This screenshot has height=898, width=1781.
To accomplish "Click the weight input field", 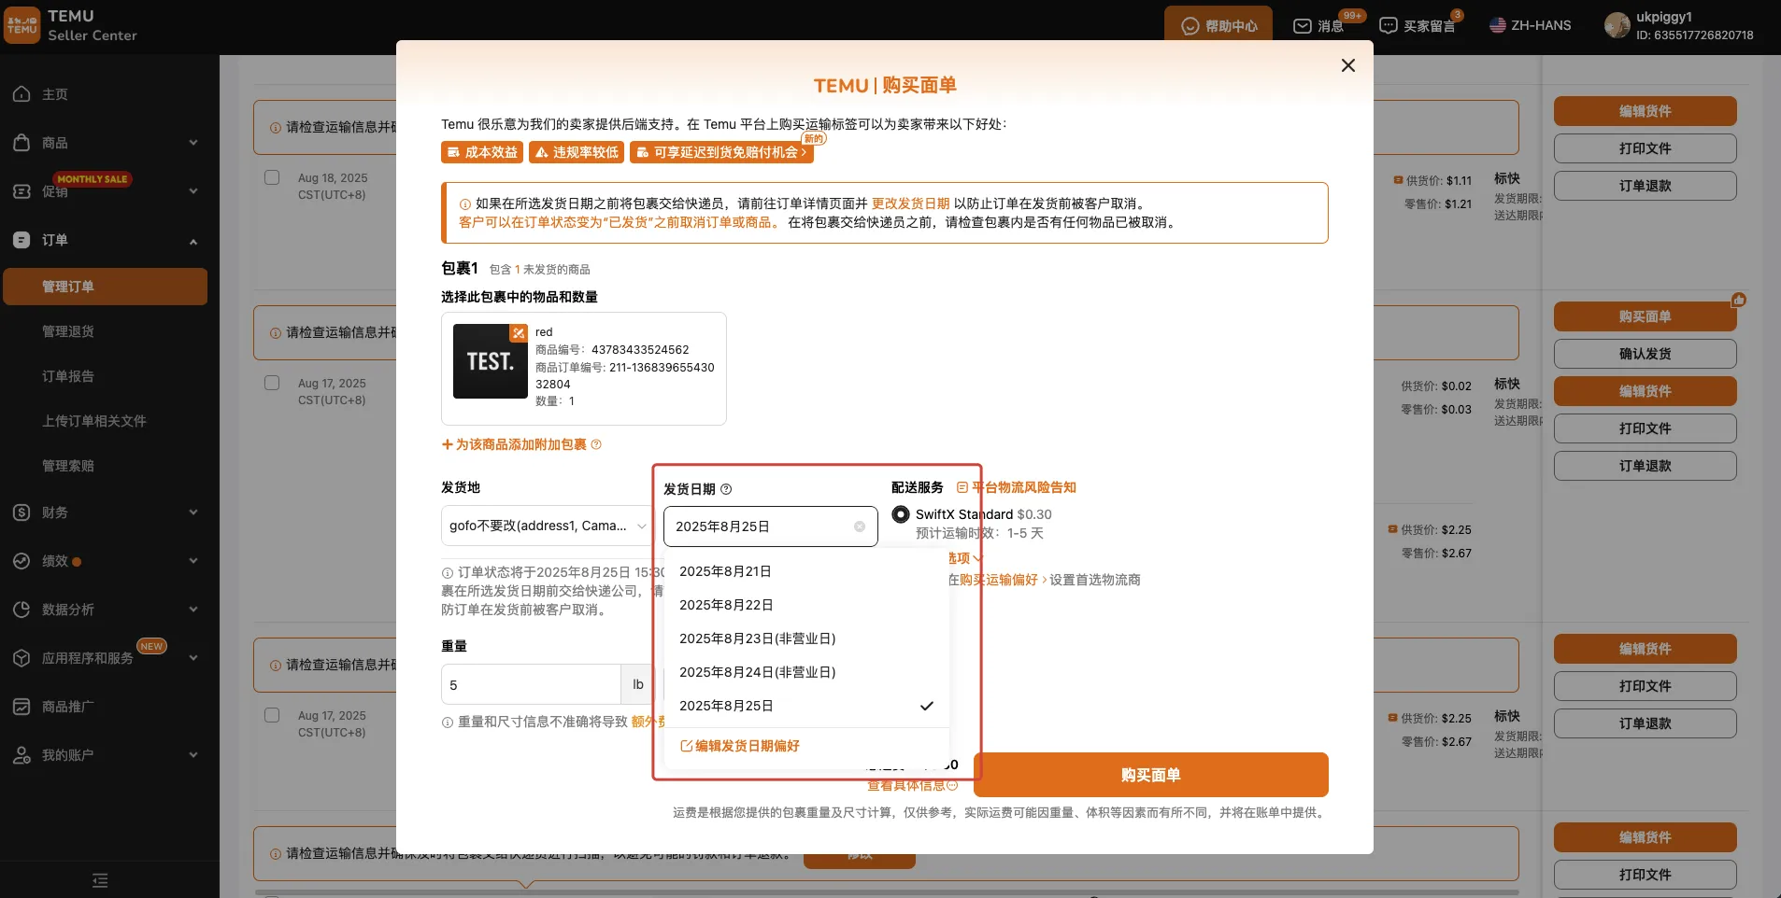I will tap(530, 685).
